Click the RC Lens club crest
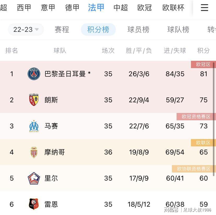The width and height of the screenshot is (216, 215). coord(34,100)
